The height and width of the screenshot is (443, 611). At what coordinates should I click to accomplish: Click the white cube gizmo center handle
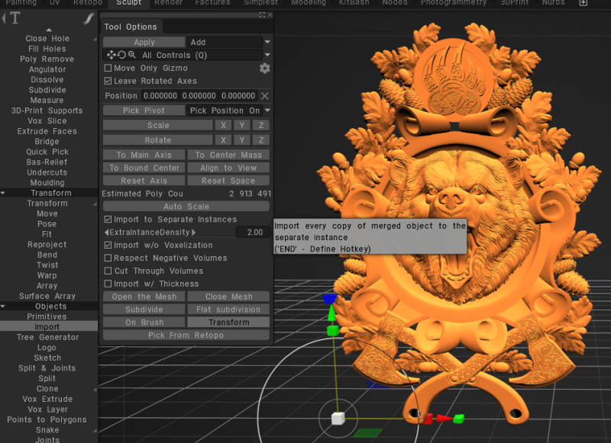pyautogui.click(x=338, y=419)
